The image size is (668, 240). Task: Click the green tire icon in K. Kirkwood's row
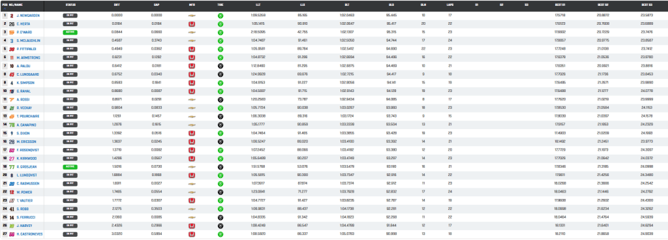pyautogui.click(x=220, y=158)
